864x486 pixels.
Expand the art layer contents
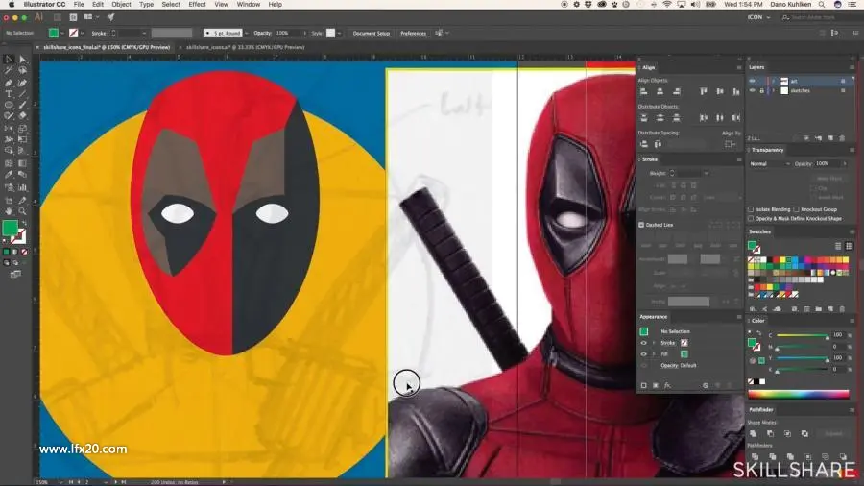coord(773,81)
